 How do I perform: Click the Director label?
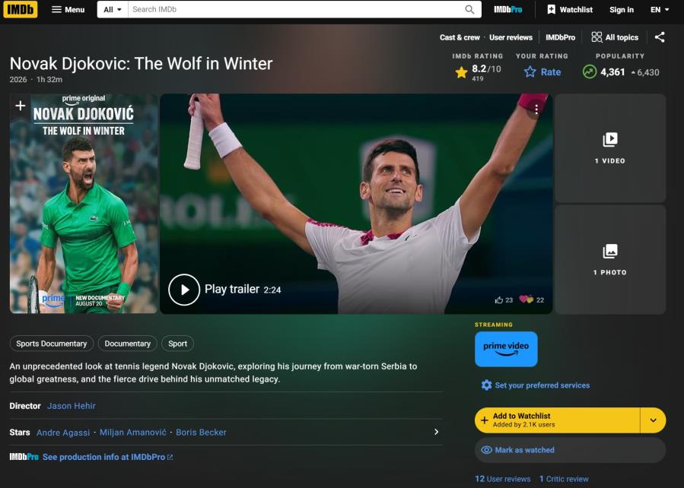click(25, 406)
